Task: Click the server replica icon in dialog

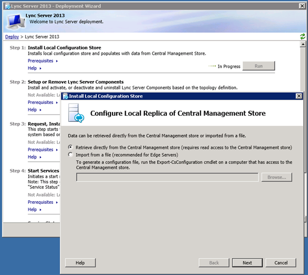Action: (75, 113)
